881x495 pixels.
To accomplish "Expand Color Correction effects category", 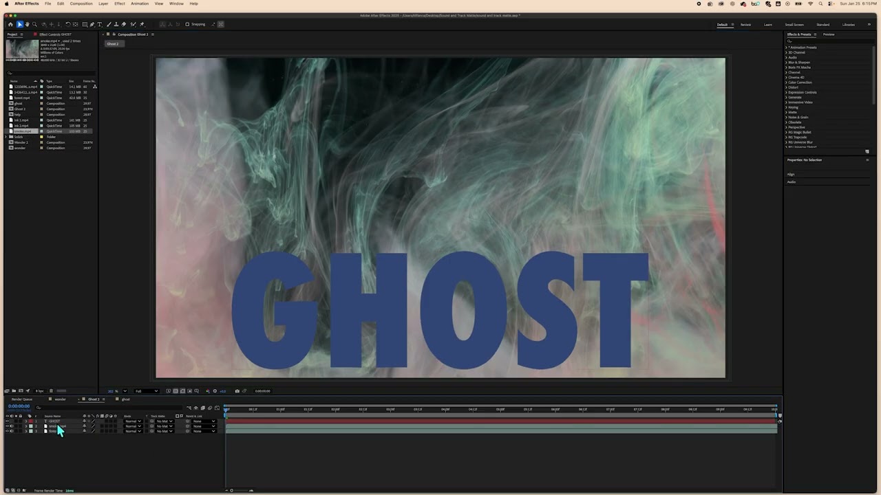I will [x=786, y=82].
